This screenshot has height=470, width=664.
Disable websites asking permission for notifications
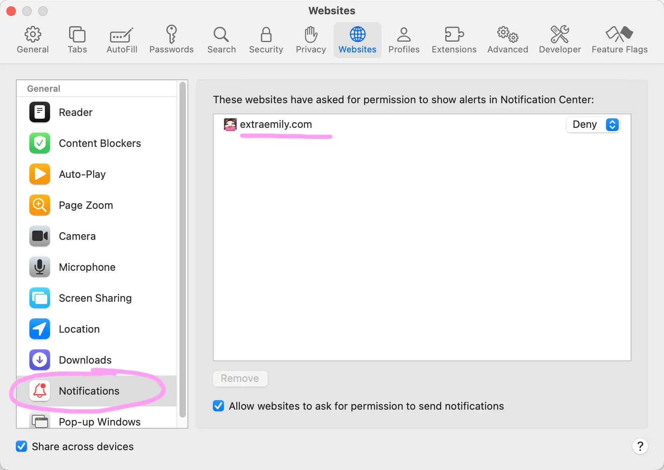pyautogui.click(x=218, y=406)
